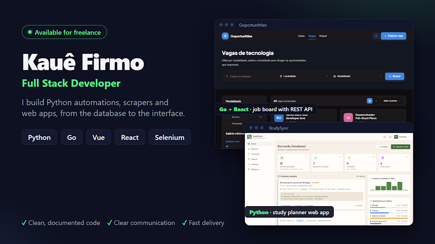Switch to the list view icon in Goportunitties

[376, 101]
